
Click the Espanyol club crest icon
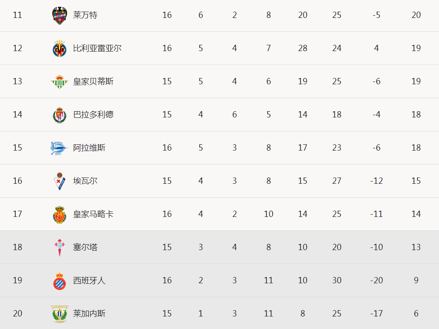[x=59, y=281]
